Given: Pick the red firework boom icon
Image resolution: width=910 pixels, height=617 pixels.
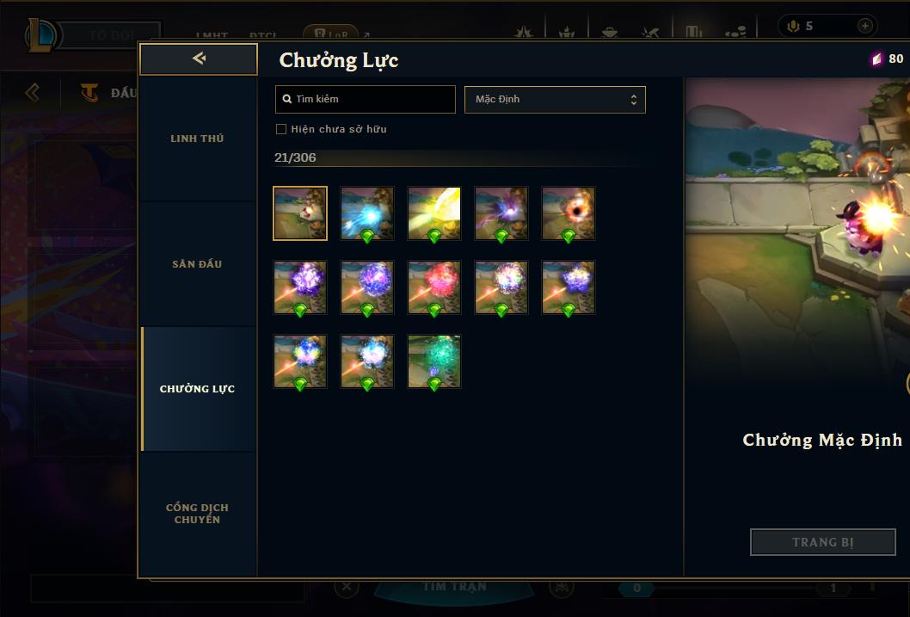Looking at the screenshot, I should [434, 287].
